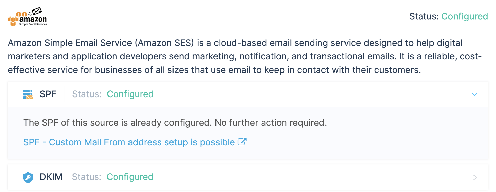Click the DKIM section title
496x192 pixels.
pyautogui.click(x=51, y=177)
